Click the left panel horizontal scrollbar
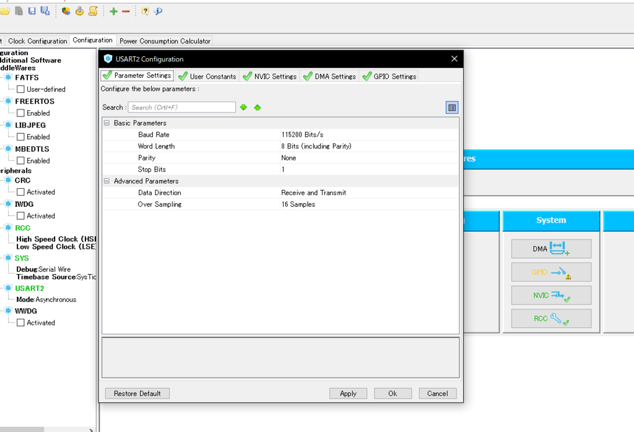Image resolution: width=634 pixels, height=432 pixels. [22, 429]
